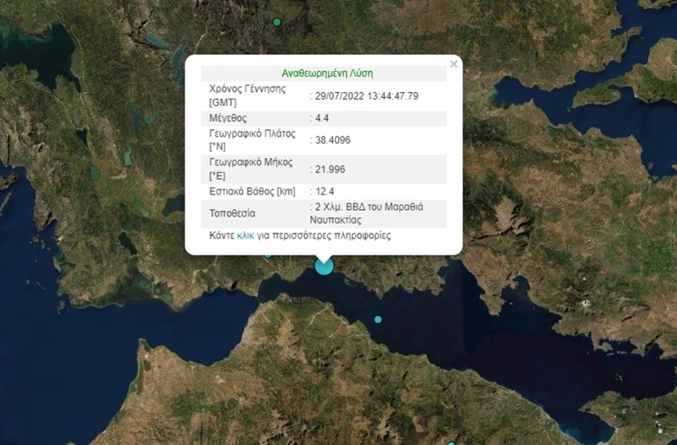Viewport: 677px width, 445px height.
Task: Select the small cyan marker in the gulf
Action: (378, 319)
